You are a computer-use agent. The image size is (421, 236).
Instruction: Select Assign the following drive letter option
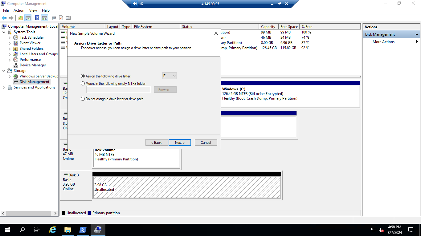tap(83, 76)
